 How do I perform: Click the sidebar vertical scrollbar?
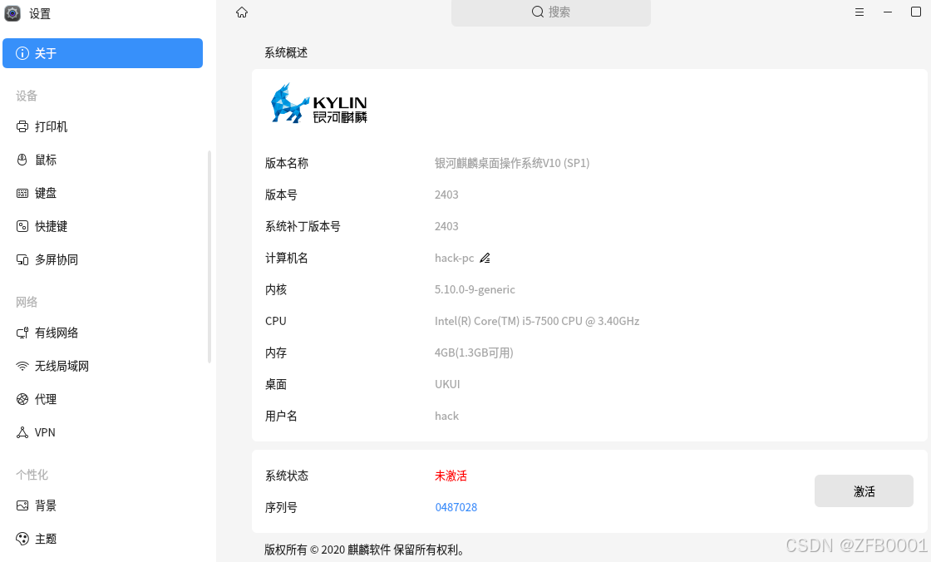[x=209, y=257]
